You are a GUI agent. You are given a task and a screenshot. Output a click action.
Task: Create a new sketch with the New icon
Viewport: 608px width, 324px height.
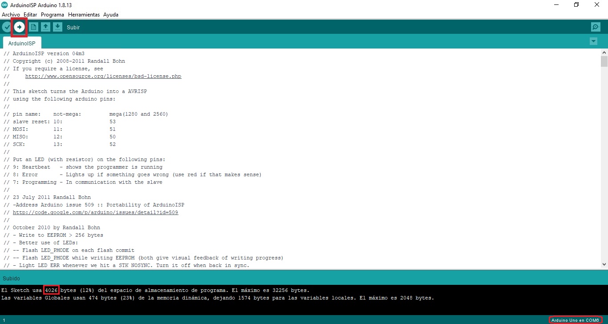33,27
